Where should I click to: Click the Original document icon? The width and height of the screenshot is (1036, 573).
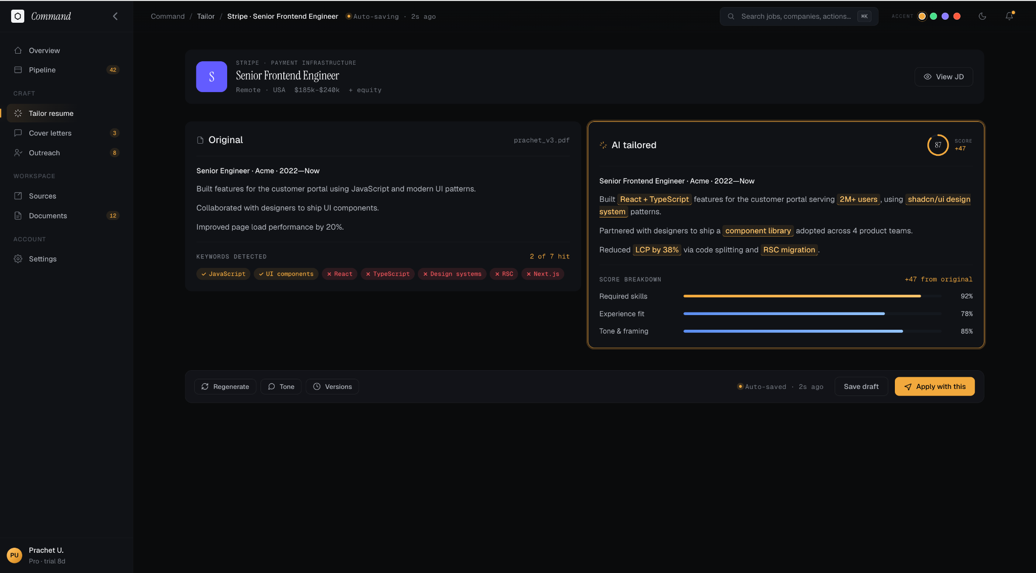[200, 140]
